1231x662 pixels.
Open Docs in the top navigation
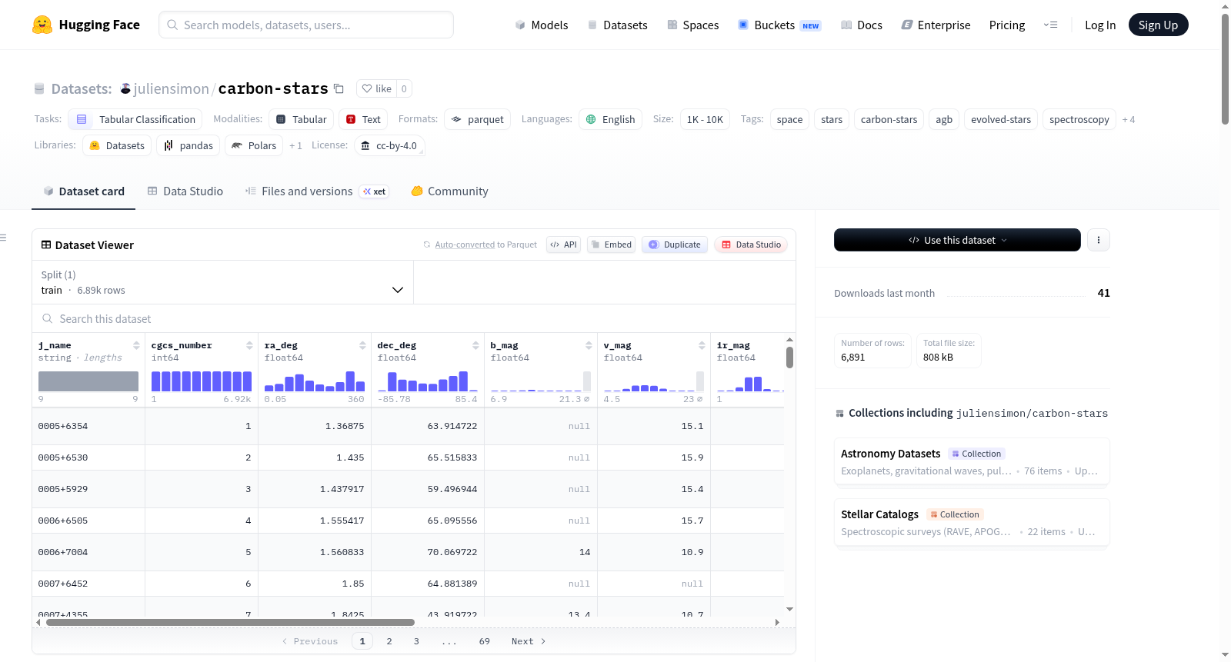click(x=862, y=25)
